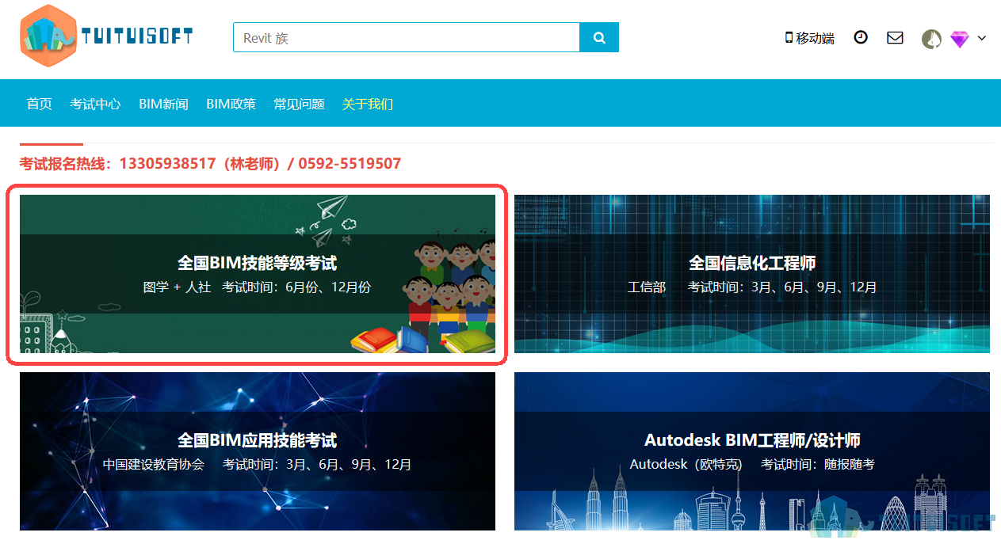Focus the Revit 族 search field
Image resolution: width=1001 pixels, height=540 pixels.
coord(407,37)
